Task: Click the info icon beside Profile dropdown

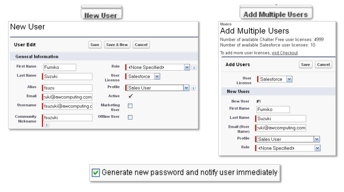Action: (194, 88)
